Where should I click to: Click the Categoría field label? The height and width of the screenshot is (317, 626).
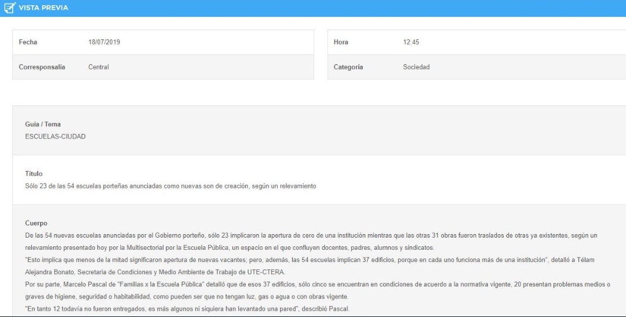click(x=348, y=67)
